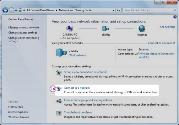Open Change adapter settings

point(23,33)
